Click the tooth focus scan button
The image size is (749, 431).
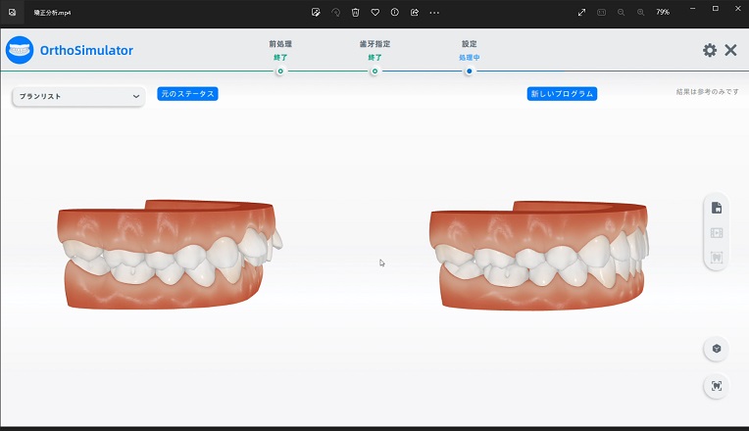click(x=716, y=386)
